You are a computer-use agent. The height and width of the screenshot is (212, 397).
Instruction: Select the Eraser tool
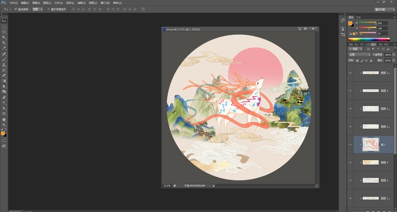(x=4, y=76)
